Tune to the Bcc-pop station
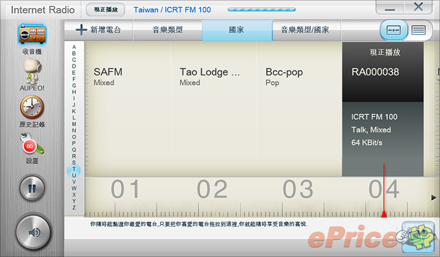 pyautogui.click(x=284, y=76)
